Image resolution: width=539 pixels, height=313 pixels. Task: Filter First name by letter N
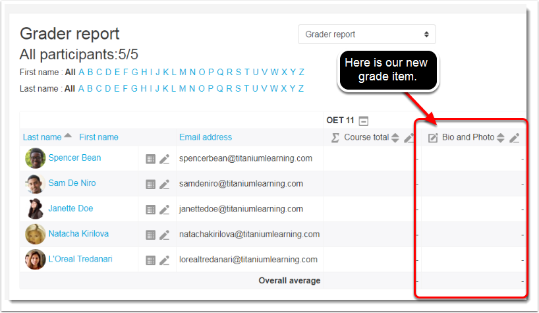tap(192, 72)
